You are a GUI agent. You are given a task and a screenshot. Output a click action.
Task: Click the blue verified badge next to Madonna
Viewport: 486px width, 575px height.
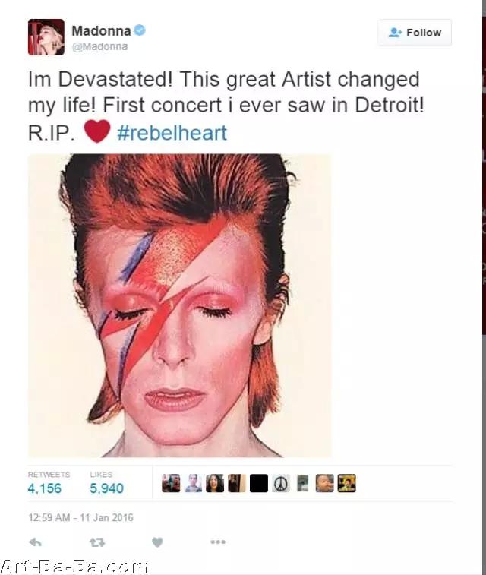[x=140, y=30]
